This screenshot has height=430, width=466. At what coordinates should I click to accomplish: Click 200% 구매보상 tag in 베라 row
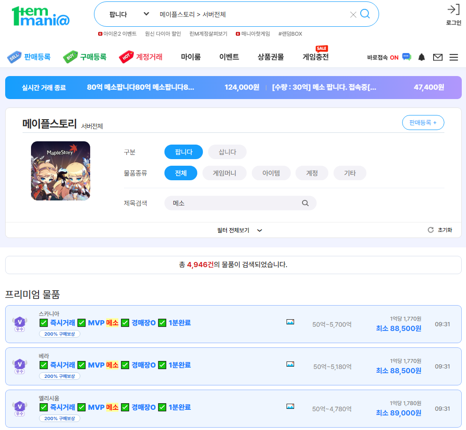click(x=60, y=376)
